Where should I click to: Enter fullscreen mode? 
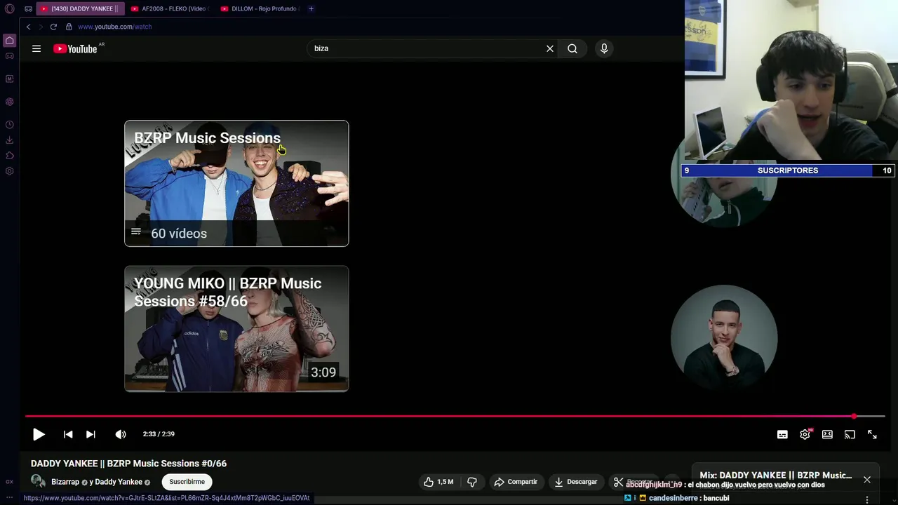(x=872, y=434)
